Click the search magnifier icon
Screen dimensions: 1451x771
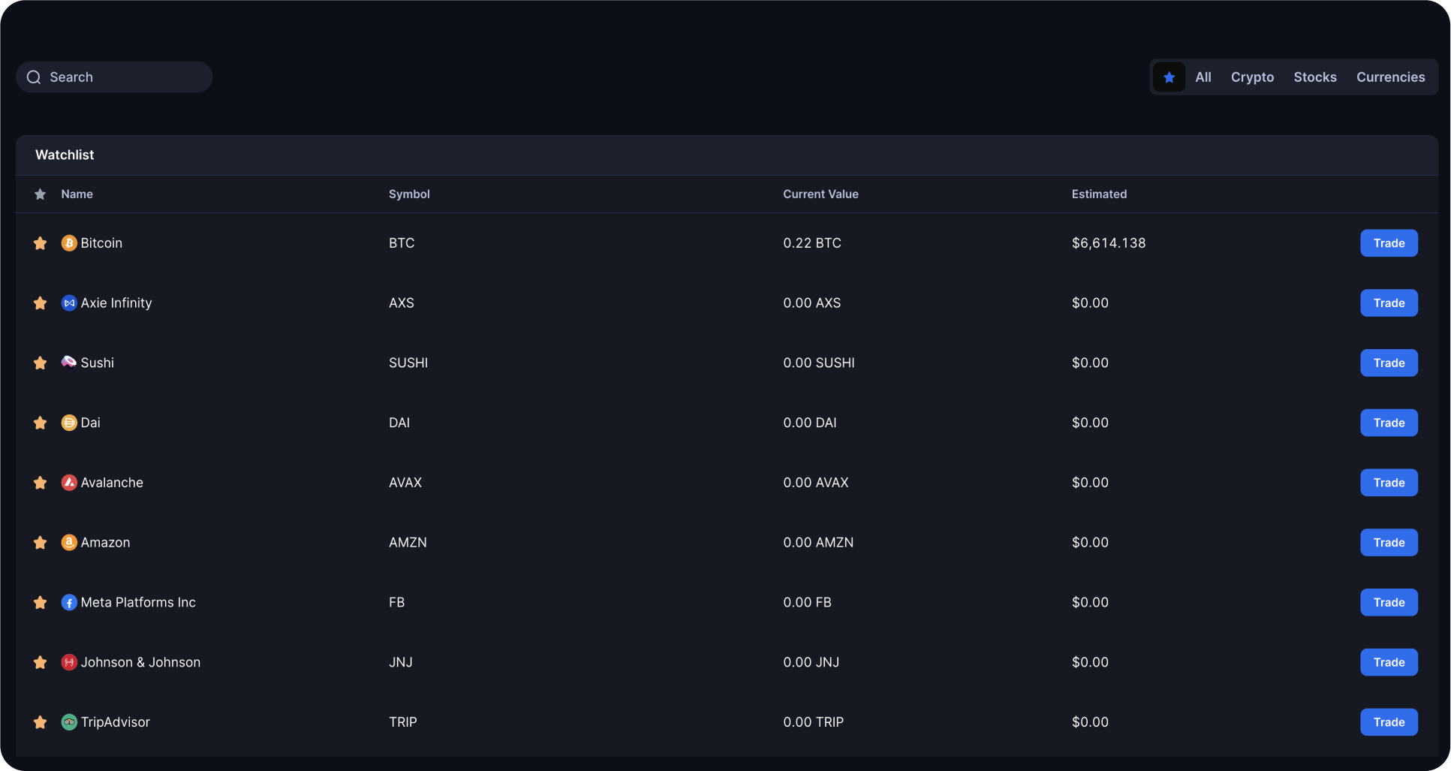click(x=34, y=77)
